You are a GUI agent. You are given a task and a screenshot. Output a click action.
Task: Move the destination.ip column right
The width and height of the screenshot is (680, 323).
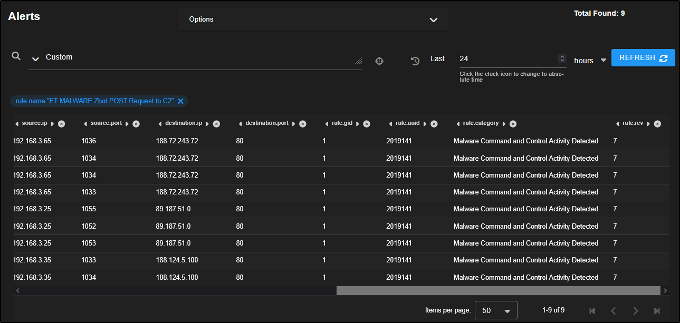pos(207,124)
